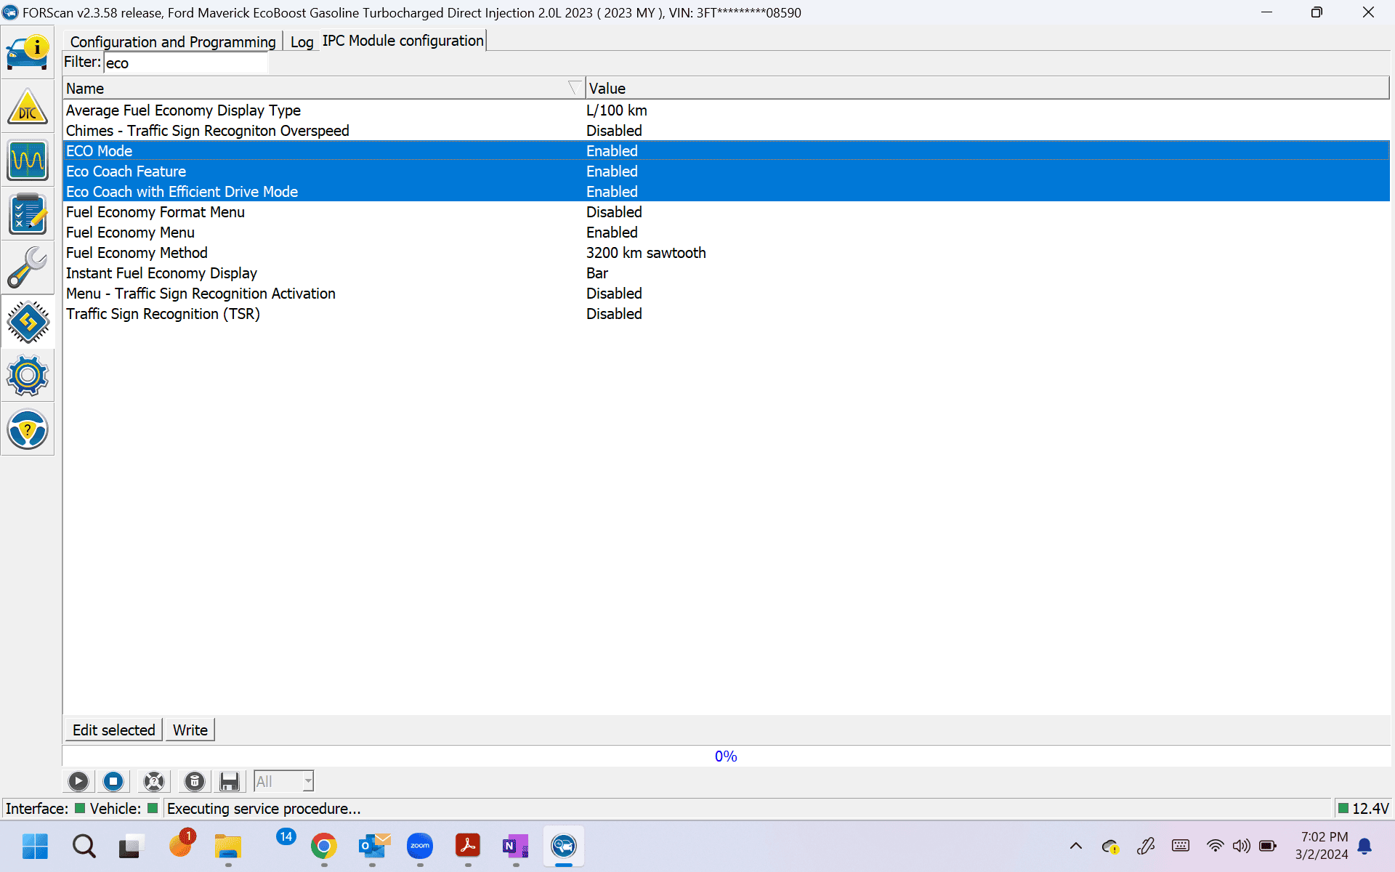This screenshot has width=1395, height=872.
Task: Click the FORScan taskbar icon
Action: pyautogui.click(x=564, y=846)
